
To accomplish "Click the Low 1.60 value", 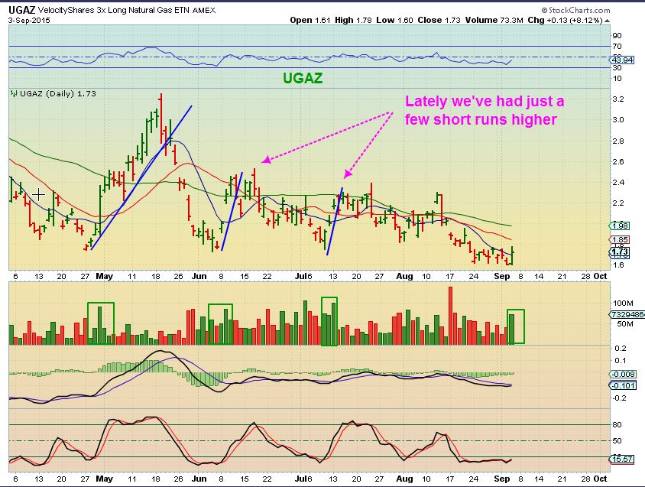I will click(394, 20).
